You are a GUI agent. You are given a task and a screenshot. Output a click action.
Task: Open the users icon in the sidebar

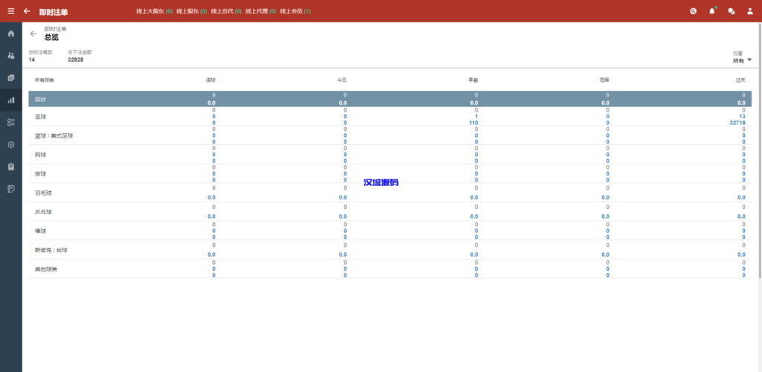coord(10,56)
